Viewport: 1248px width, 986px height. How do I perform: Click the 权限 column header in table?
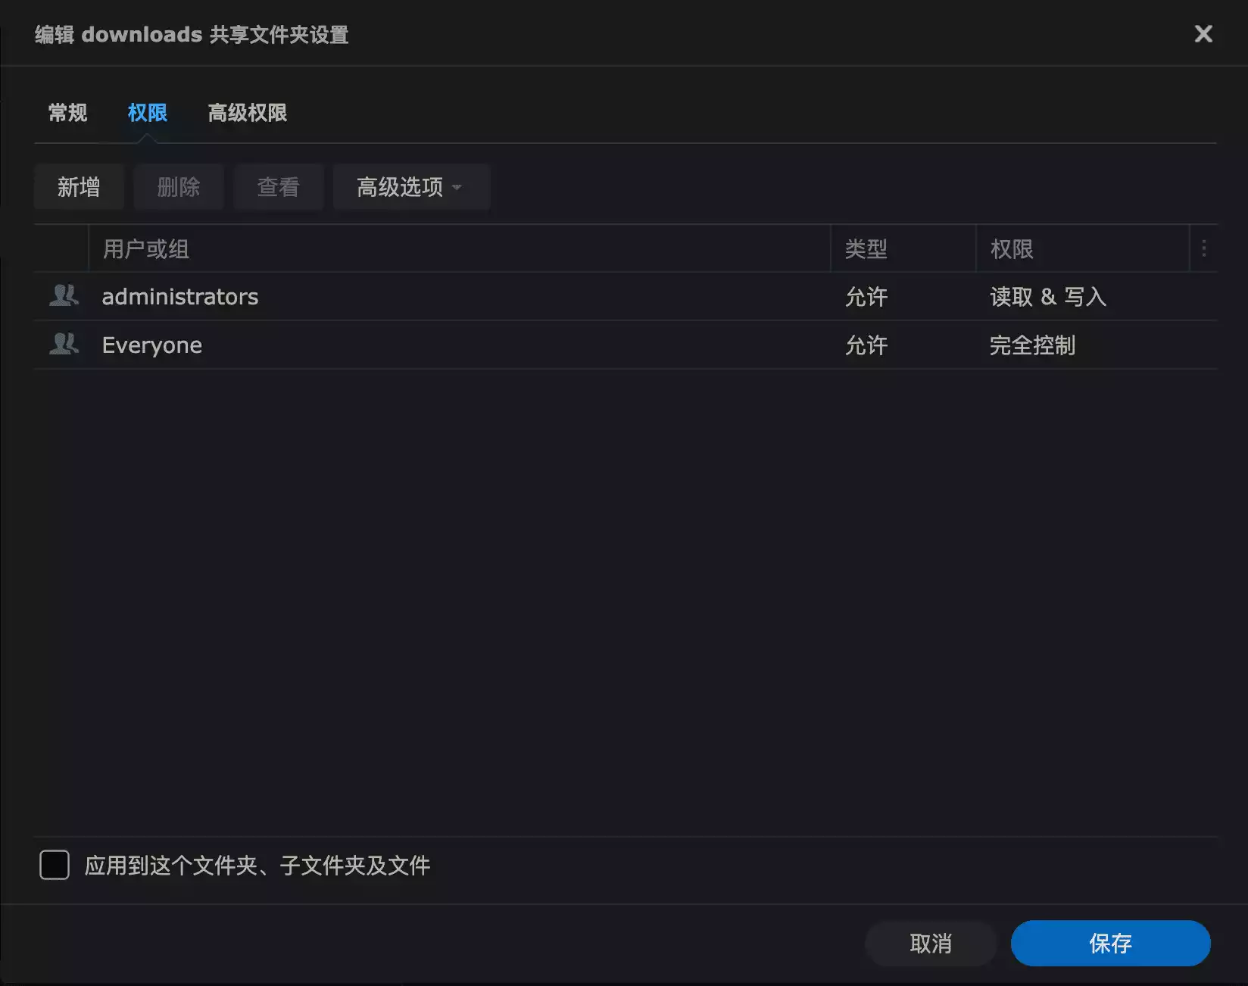tap(1012, 249)
